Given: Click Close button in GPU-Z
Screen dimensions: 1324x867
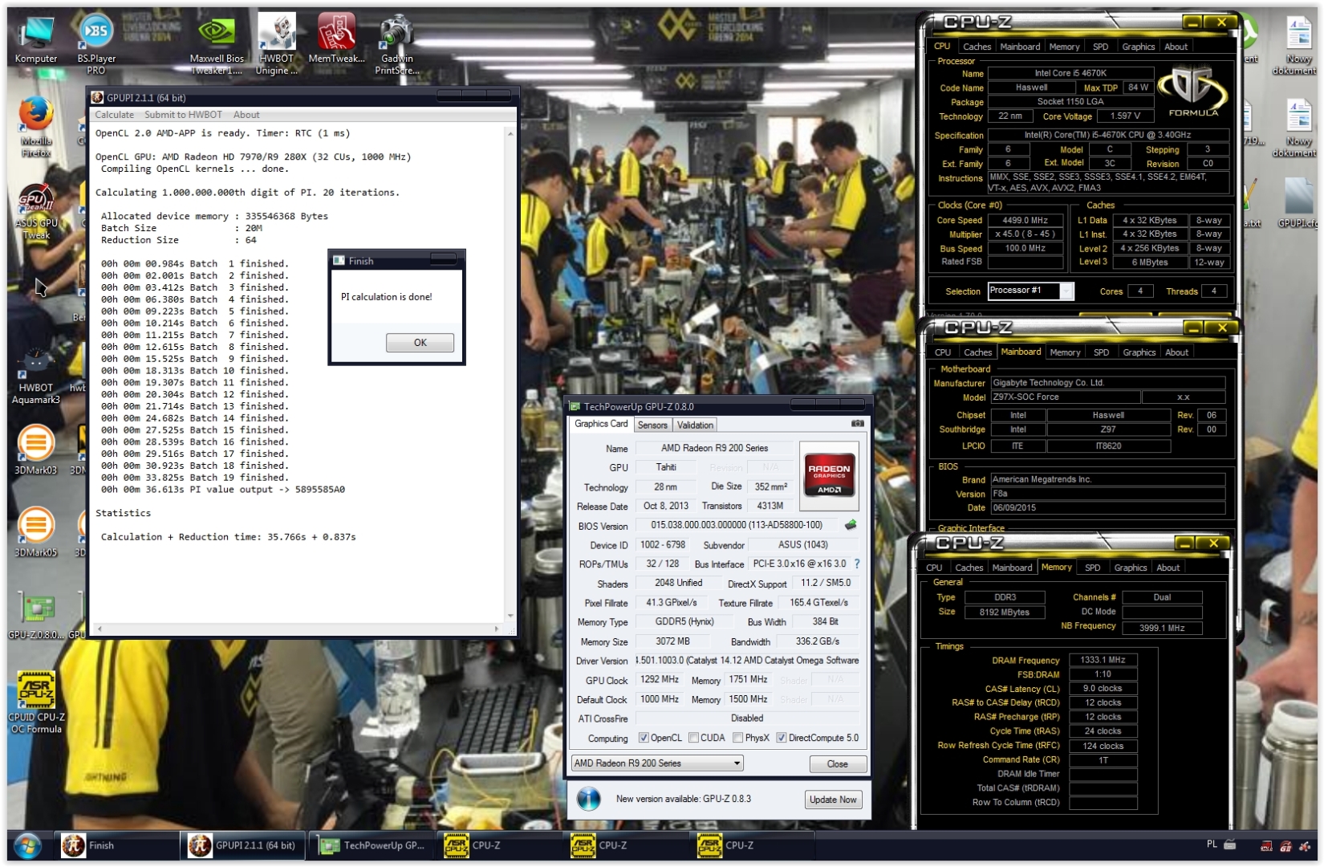Looking at the screenshot, I should click(x=837, y=763).
